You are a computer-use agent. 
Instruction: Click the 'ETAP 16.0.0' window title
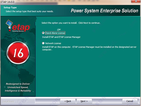coord(7,2)
